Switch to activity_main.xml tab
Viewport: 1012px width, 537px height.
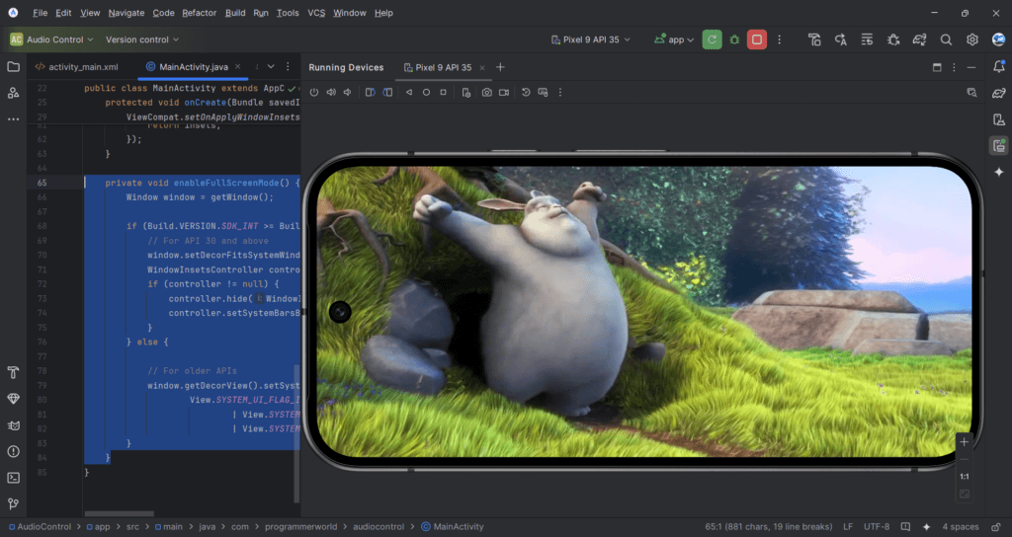click(77, 66)
